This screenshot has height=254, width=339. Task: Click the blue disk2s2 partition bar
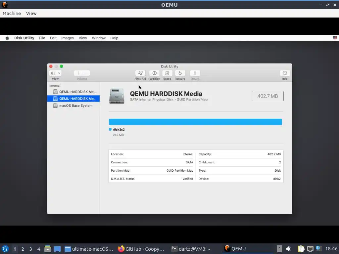(x=195, y=122)
